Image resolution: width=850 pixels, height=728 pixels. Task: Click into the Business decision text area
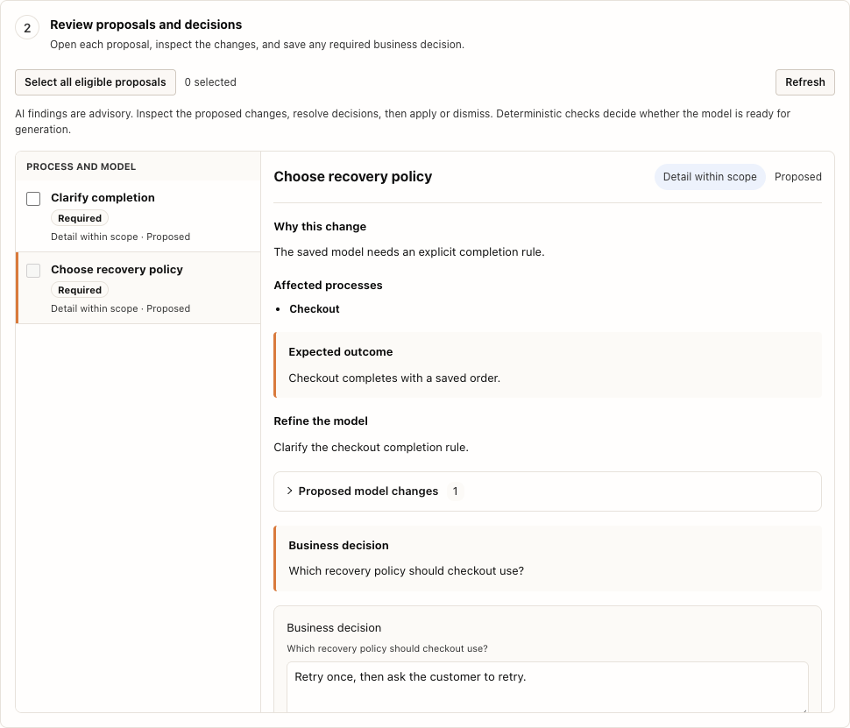pyautogui.click(x=548, y=686)
